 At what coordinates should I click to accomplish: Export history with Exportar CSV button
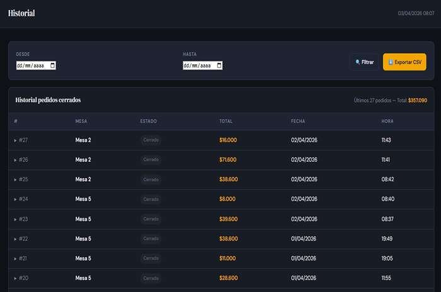404,62
